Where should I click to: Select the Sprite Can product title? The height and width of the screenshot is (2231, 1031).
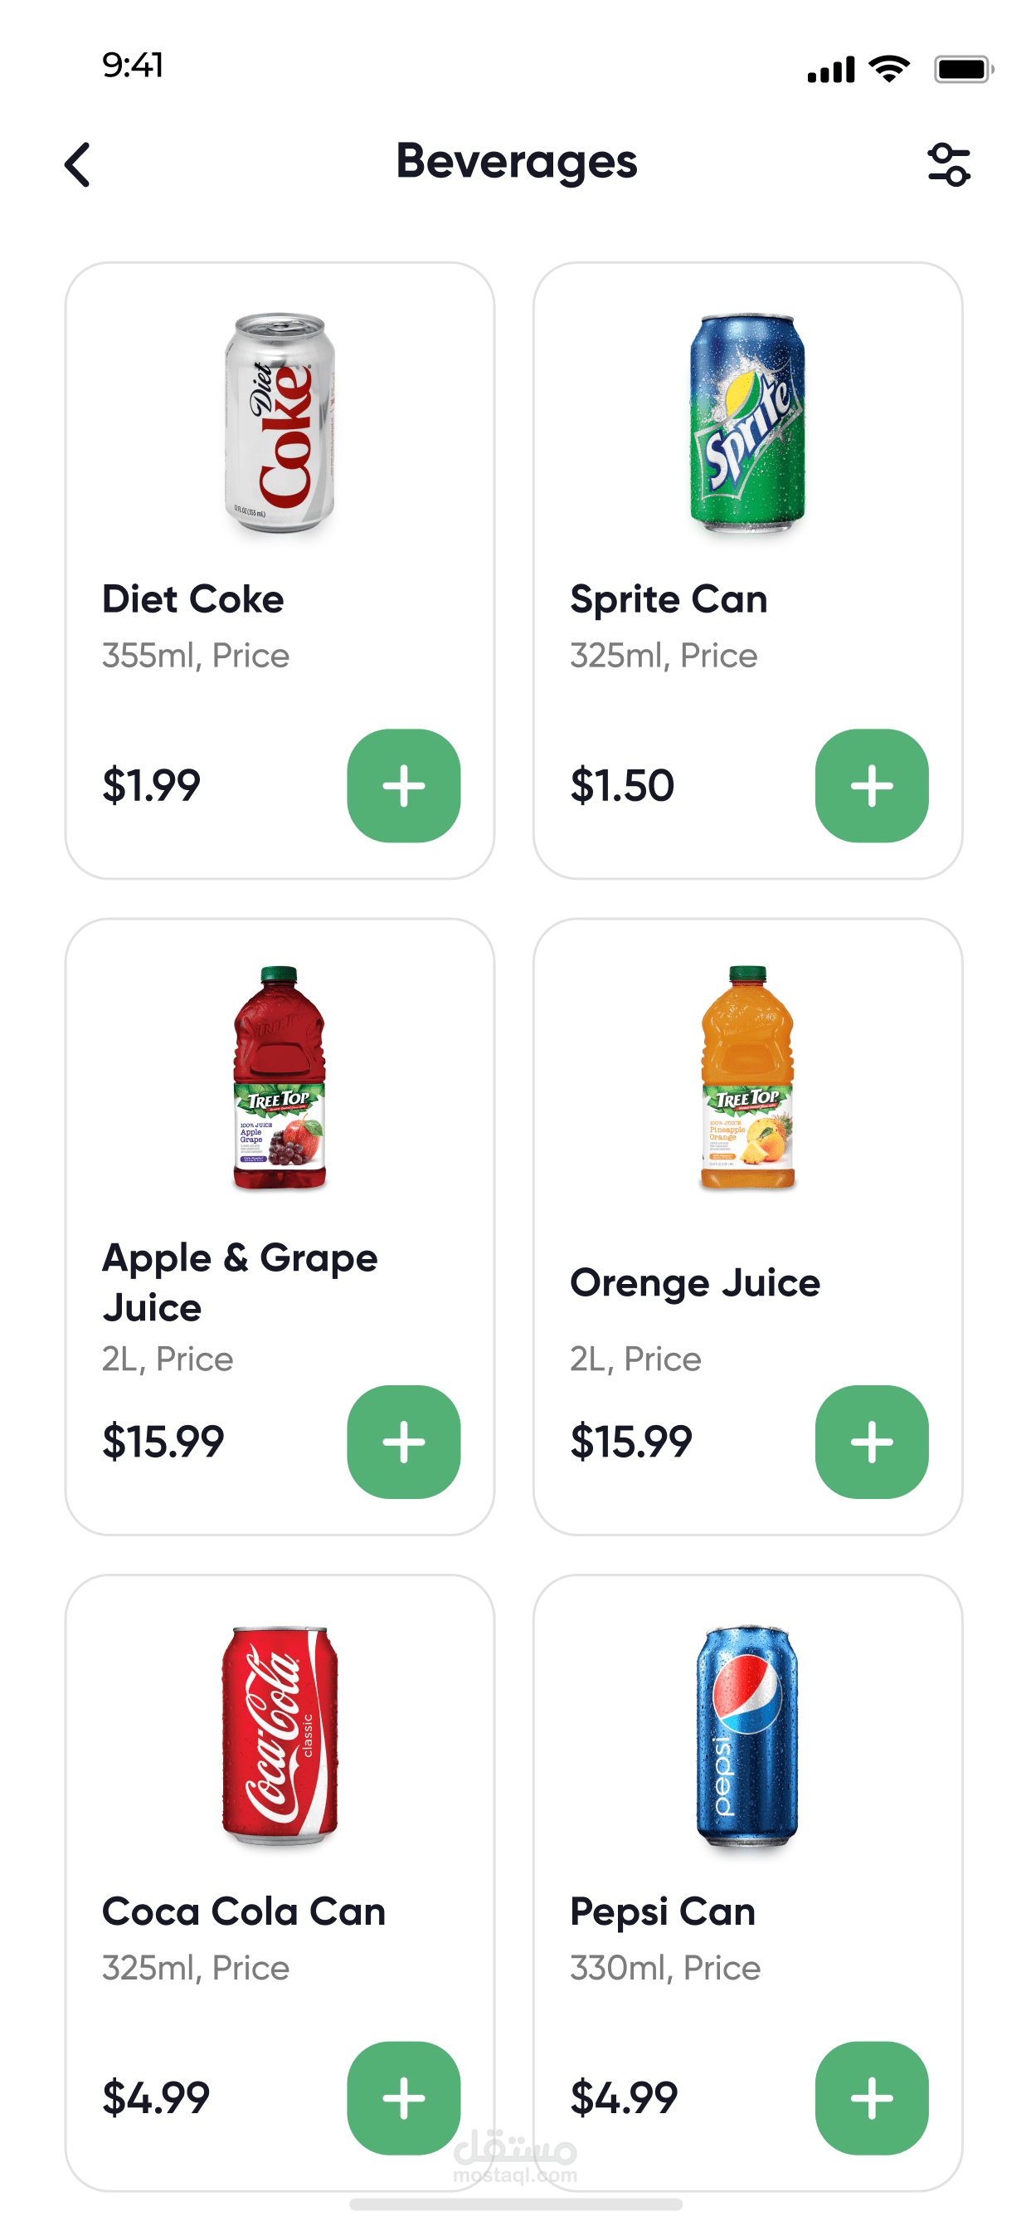(x=669, y=599)
